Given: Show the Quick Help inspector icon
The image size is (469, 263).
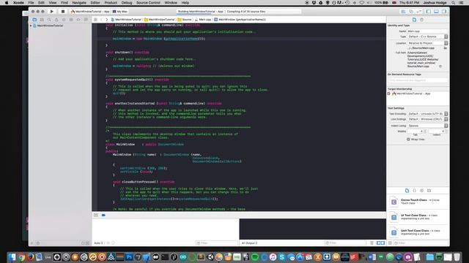Looking at the screenshot, I should click(x=422, y=20).
